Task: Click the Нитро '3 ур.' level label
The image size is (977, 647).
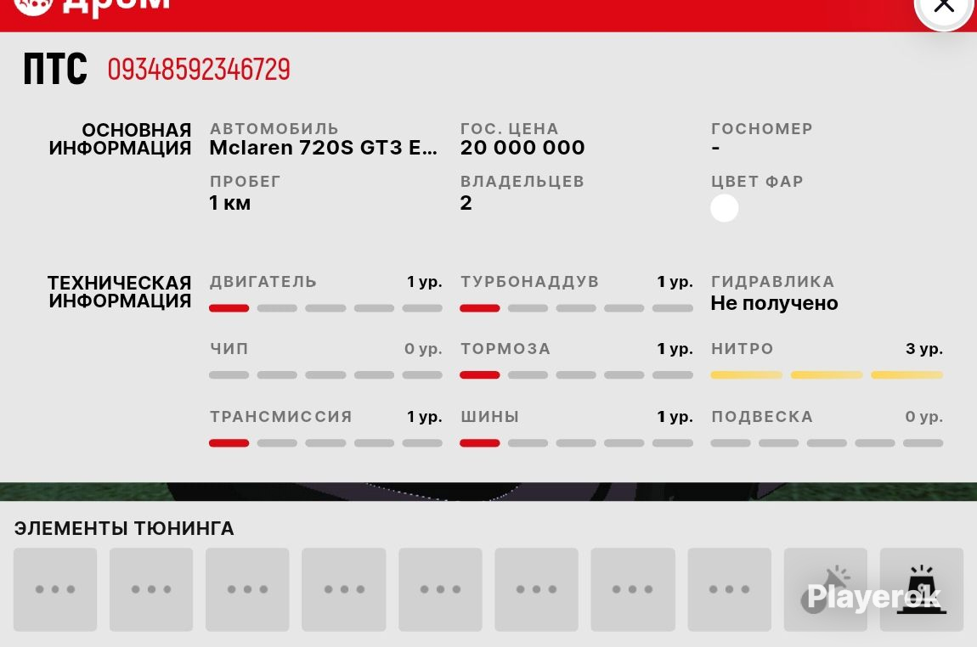Action: point(924,349)
